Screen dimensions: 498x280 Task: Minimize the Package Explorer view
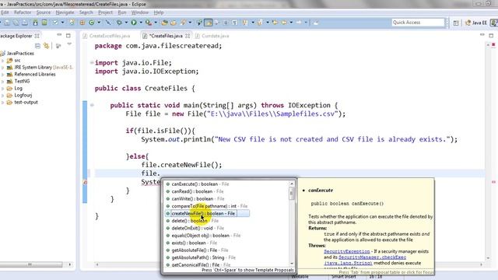(x=59, y=35)
